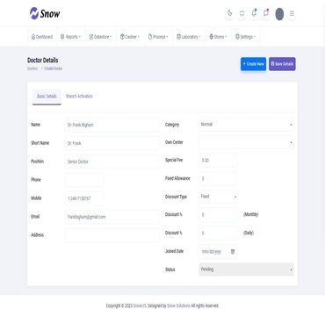Click the Special Fee field
This screenshot has width=325, height=316.
pos(218,161)
